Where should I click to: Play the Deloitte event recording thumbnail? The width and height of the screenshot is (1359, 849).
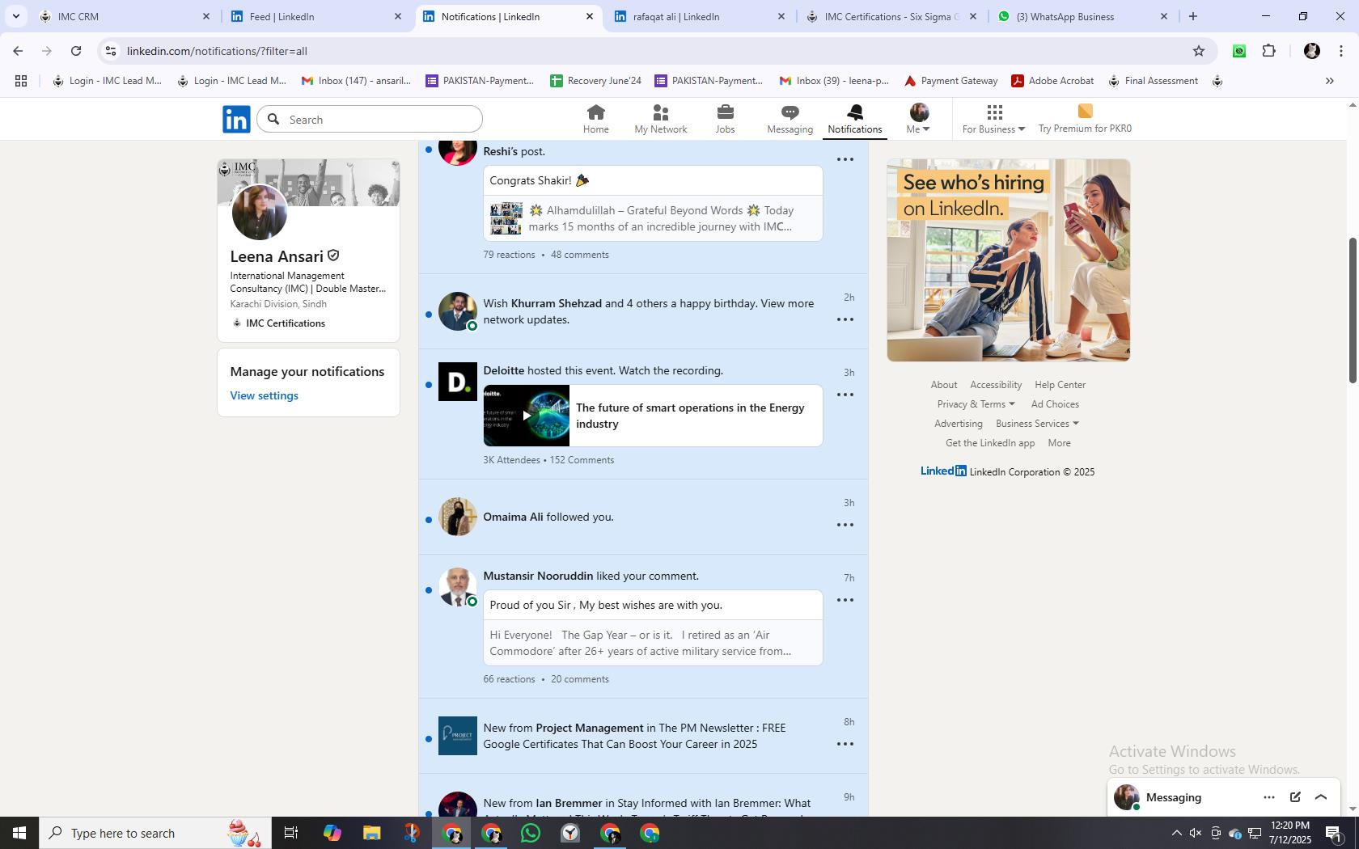point(527,416)
